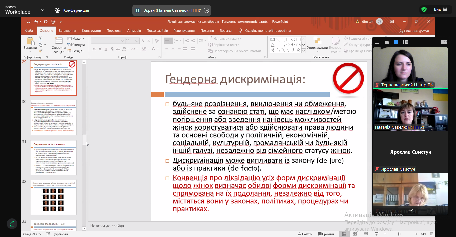Switch to the Анімація tab

click(x=134, y=31)
